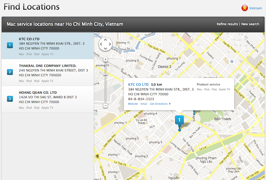266x180 pixels.
Task: Click address 142A VO THI SAU ST
Action: (x=48, y=97)
